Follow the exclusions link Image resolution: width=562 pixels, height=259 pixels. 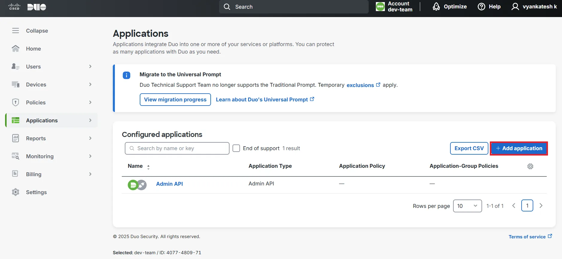click(360, 85)
